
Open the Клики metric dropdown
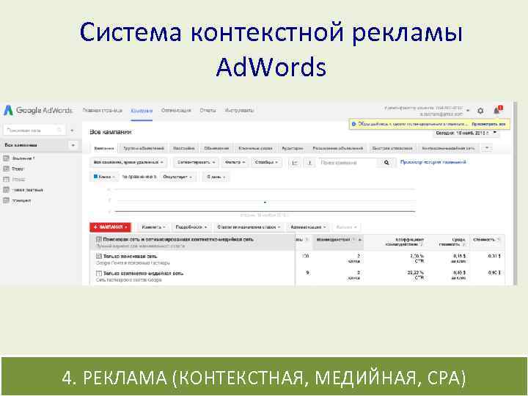pyautogui.click(x=104, y=177)
